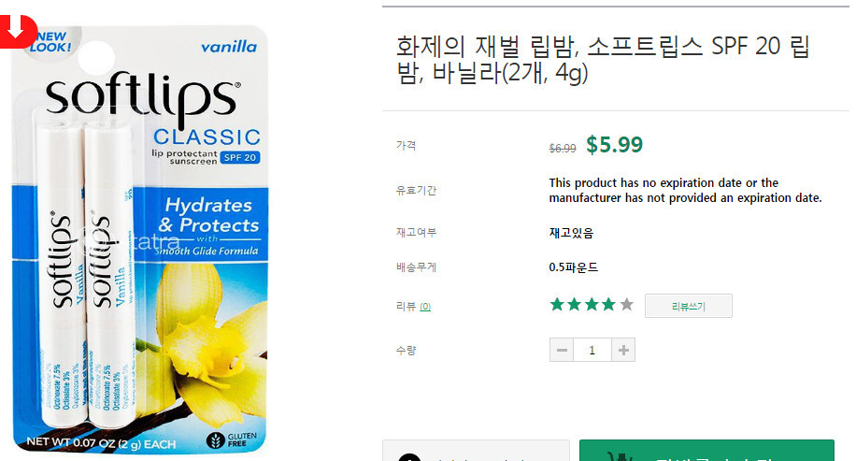Click the 리뷰쓰기 write review button
Viewport: 856px width, 461px height.
tap(689, 306)
